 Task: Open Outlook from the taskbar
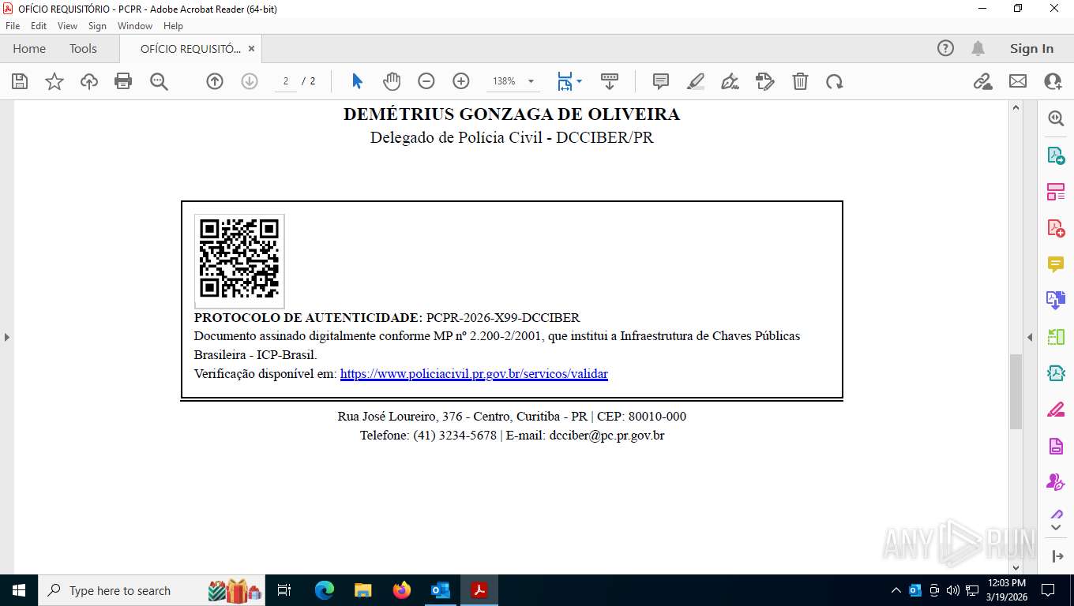coord(441,590)
